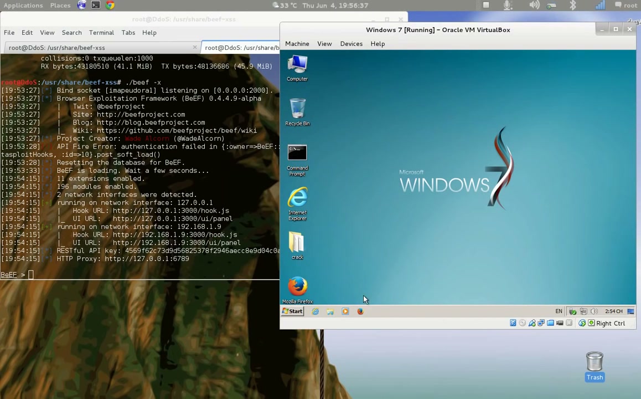Click VirtualBox USB devices indicator
Image resolution: width=641 pixels, height=399 pixels.
(532, 323)
